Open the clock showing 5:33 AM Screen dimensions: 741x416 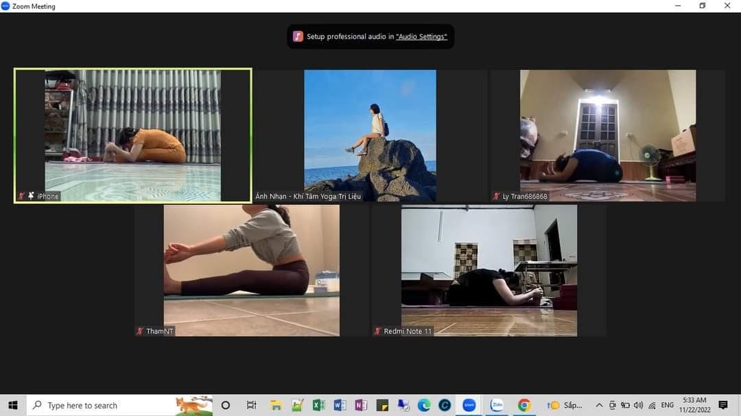click(694, 405)
